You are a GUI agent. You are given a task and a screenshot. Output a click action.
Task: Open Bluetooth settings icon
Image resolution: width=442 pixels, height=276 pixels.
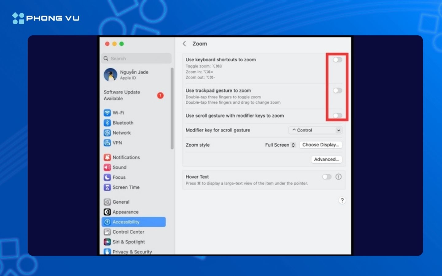click(x=107, y=123)
